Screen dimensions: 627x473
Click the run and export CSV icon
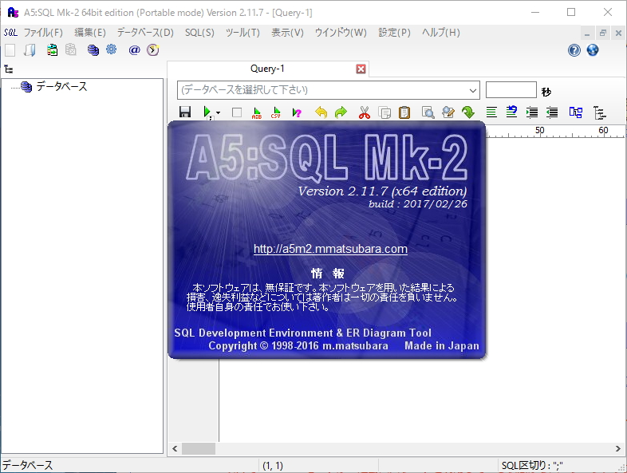pos(275,112)
